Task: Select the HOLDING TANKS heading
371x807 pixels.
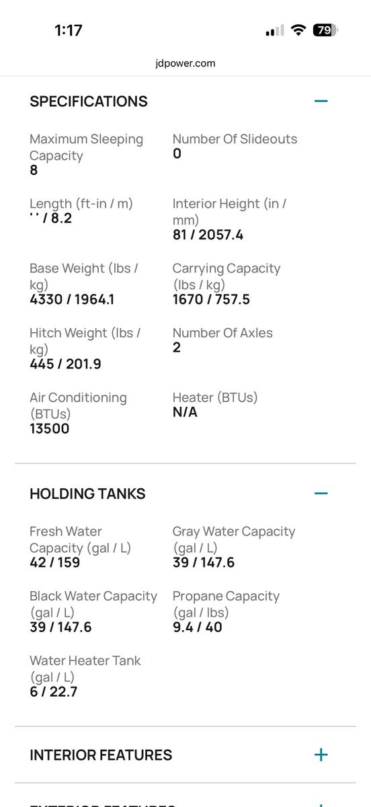Action: 87,494
